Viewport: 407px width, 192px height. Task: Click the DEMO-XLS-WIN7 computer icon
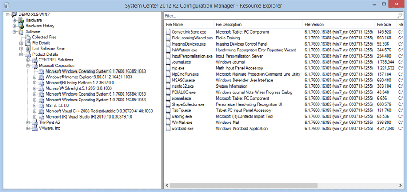coord(14,14)
